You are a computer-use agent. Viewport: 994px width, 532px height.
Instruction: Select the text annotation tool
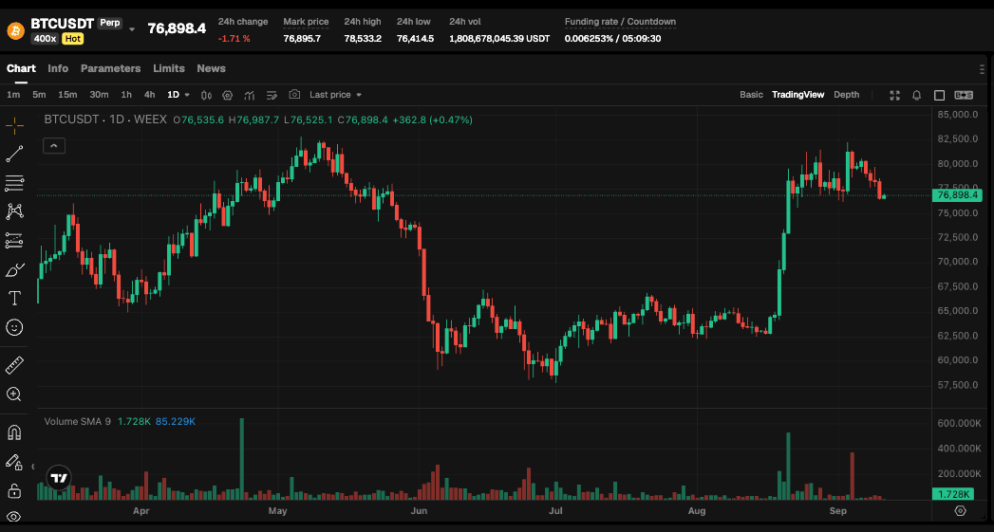coord(14,299)
